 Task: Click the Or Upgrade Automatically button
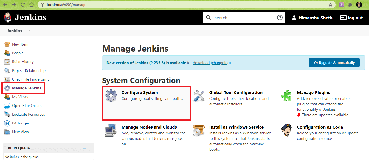(x=334, y=63)
